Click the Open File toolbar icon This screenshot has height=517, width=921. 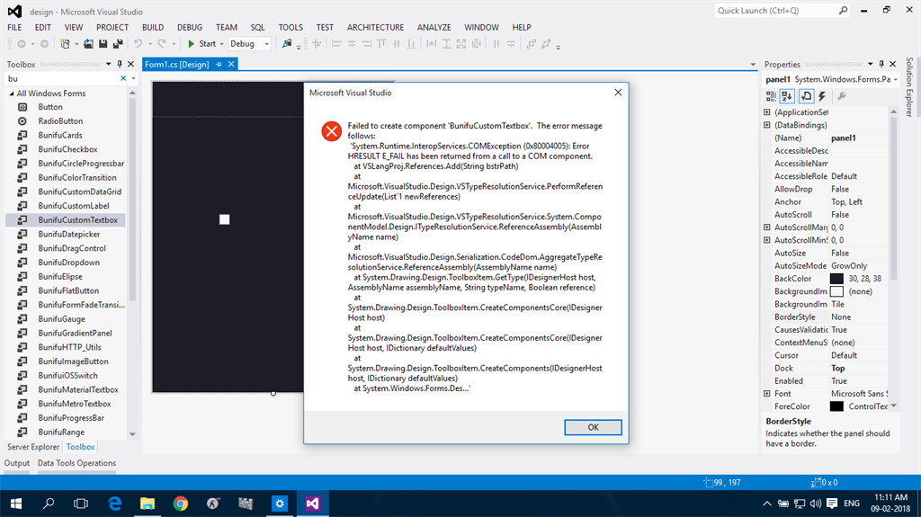(x=88, y=44)
